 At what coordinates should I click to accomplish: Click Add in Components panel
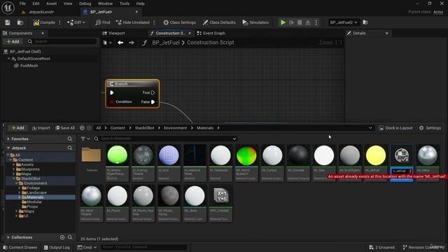click(13, 41)
